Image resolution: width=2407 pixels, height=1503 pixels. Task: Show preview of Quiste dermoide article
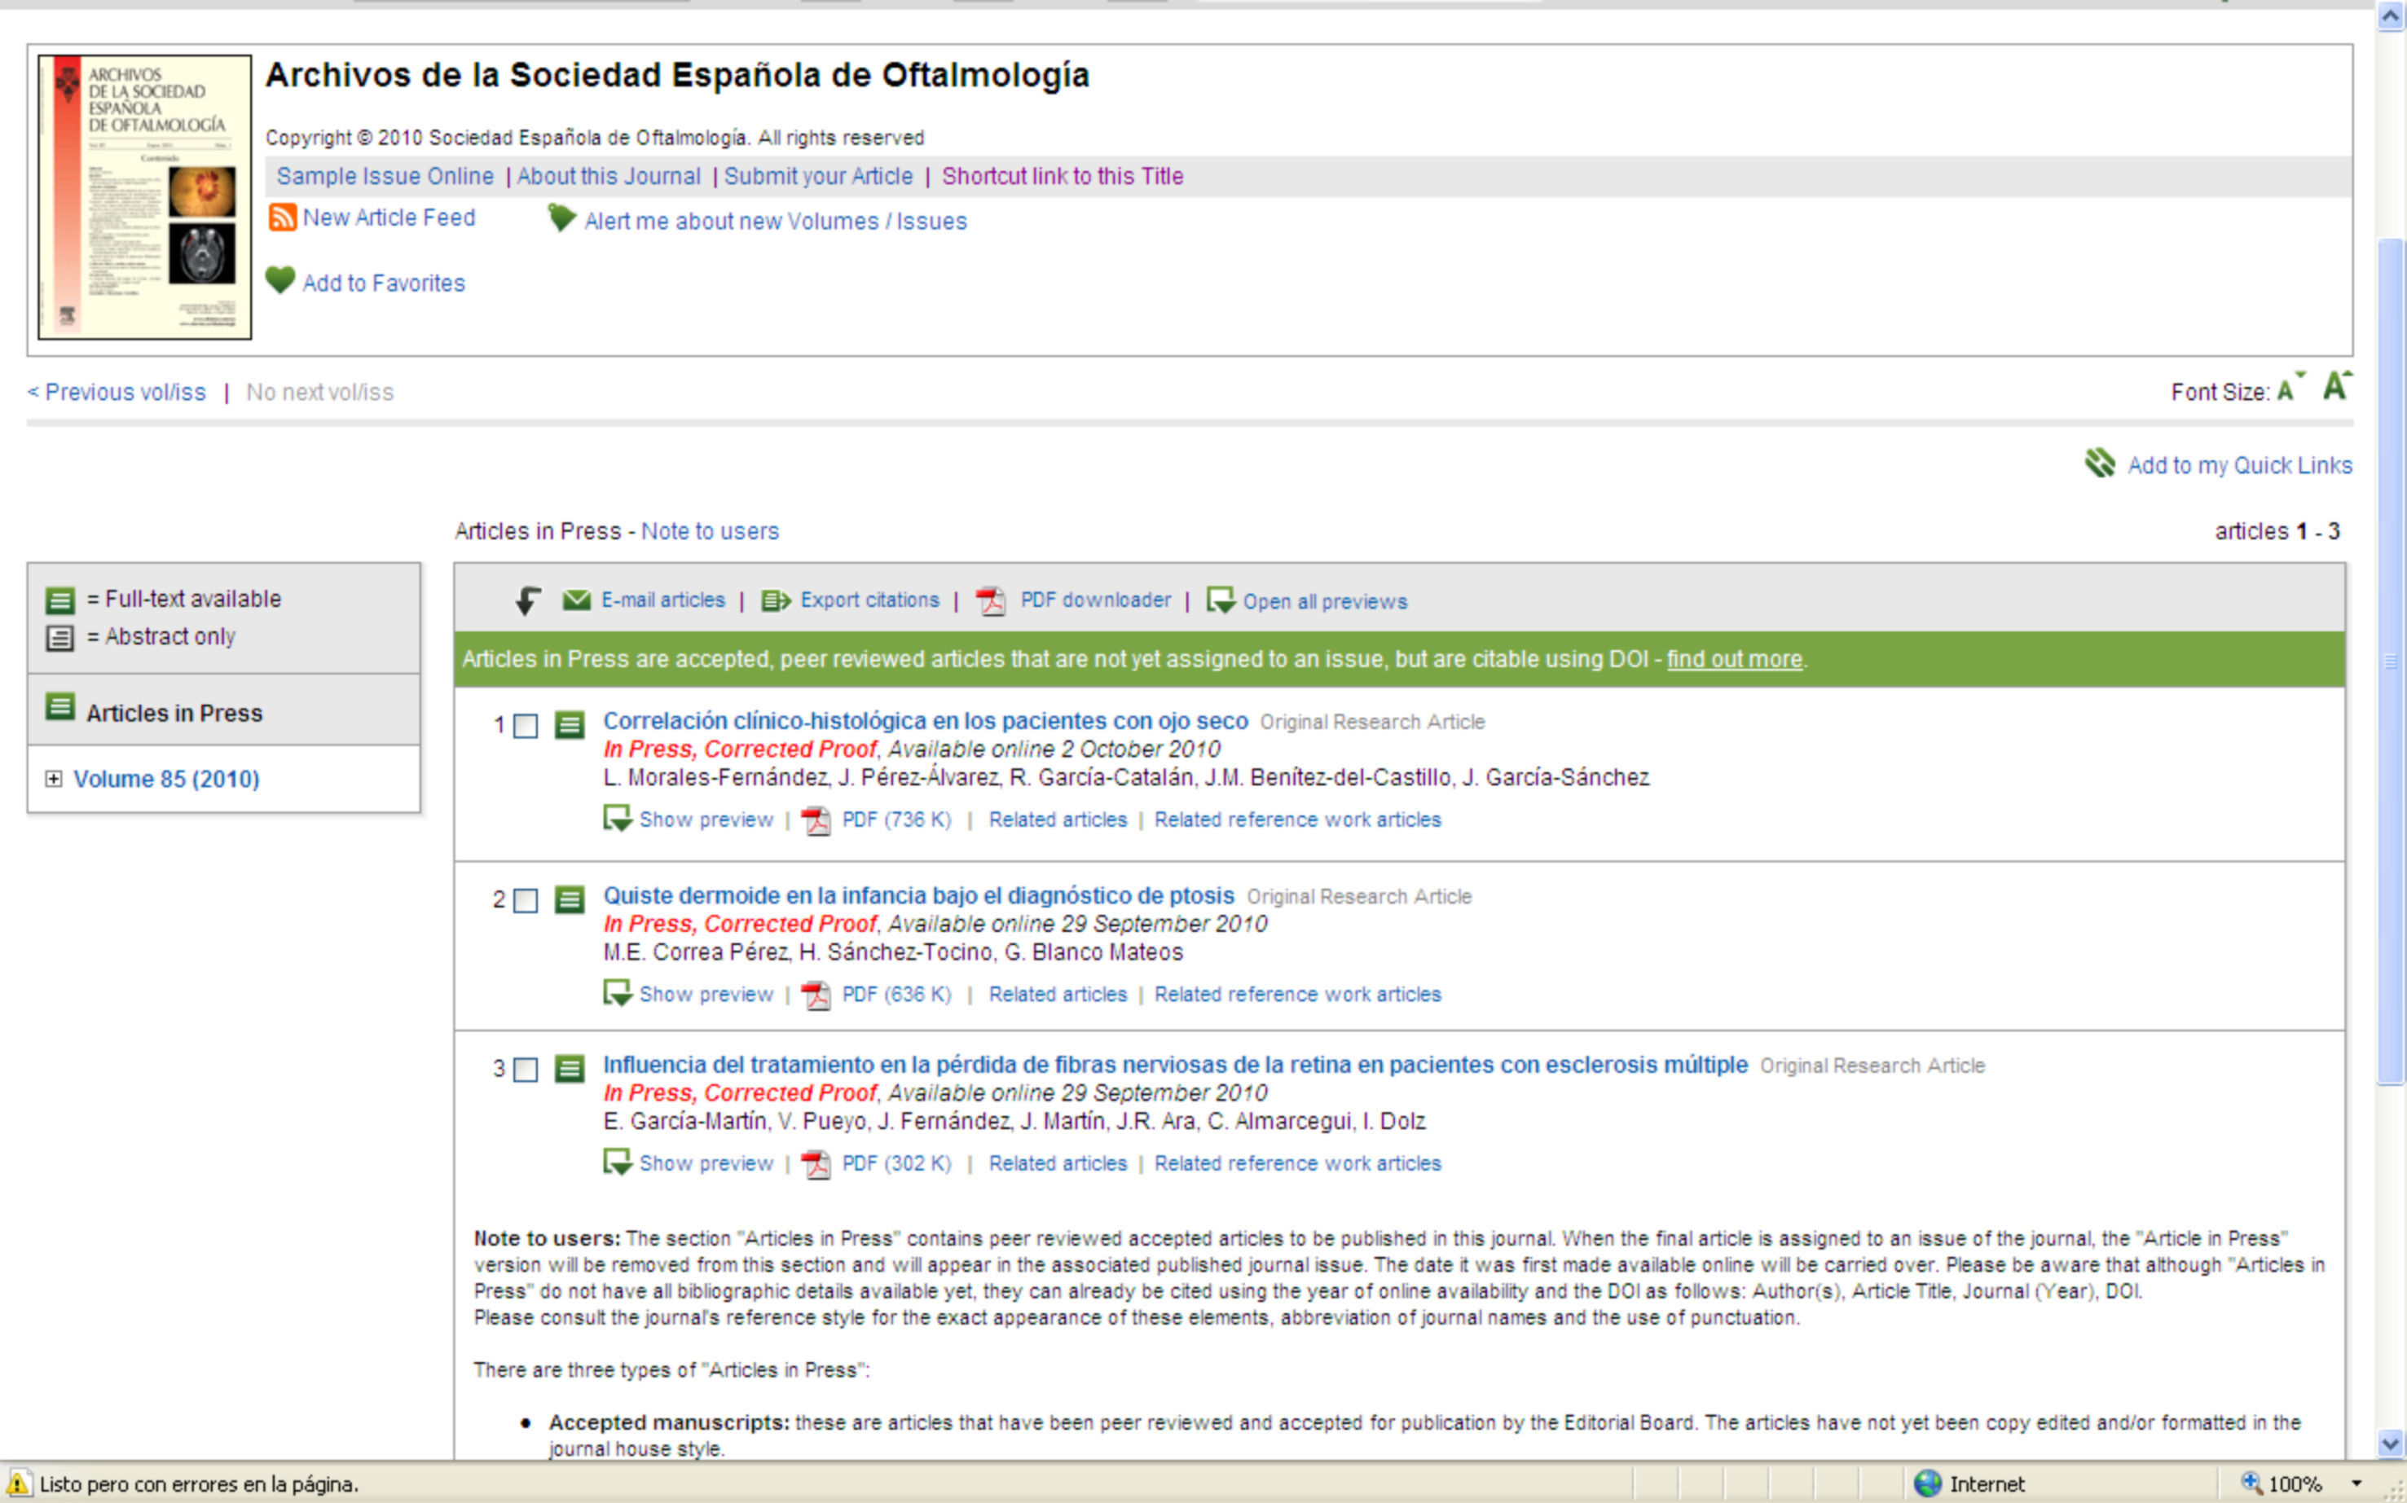pos(705,994)
